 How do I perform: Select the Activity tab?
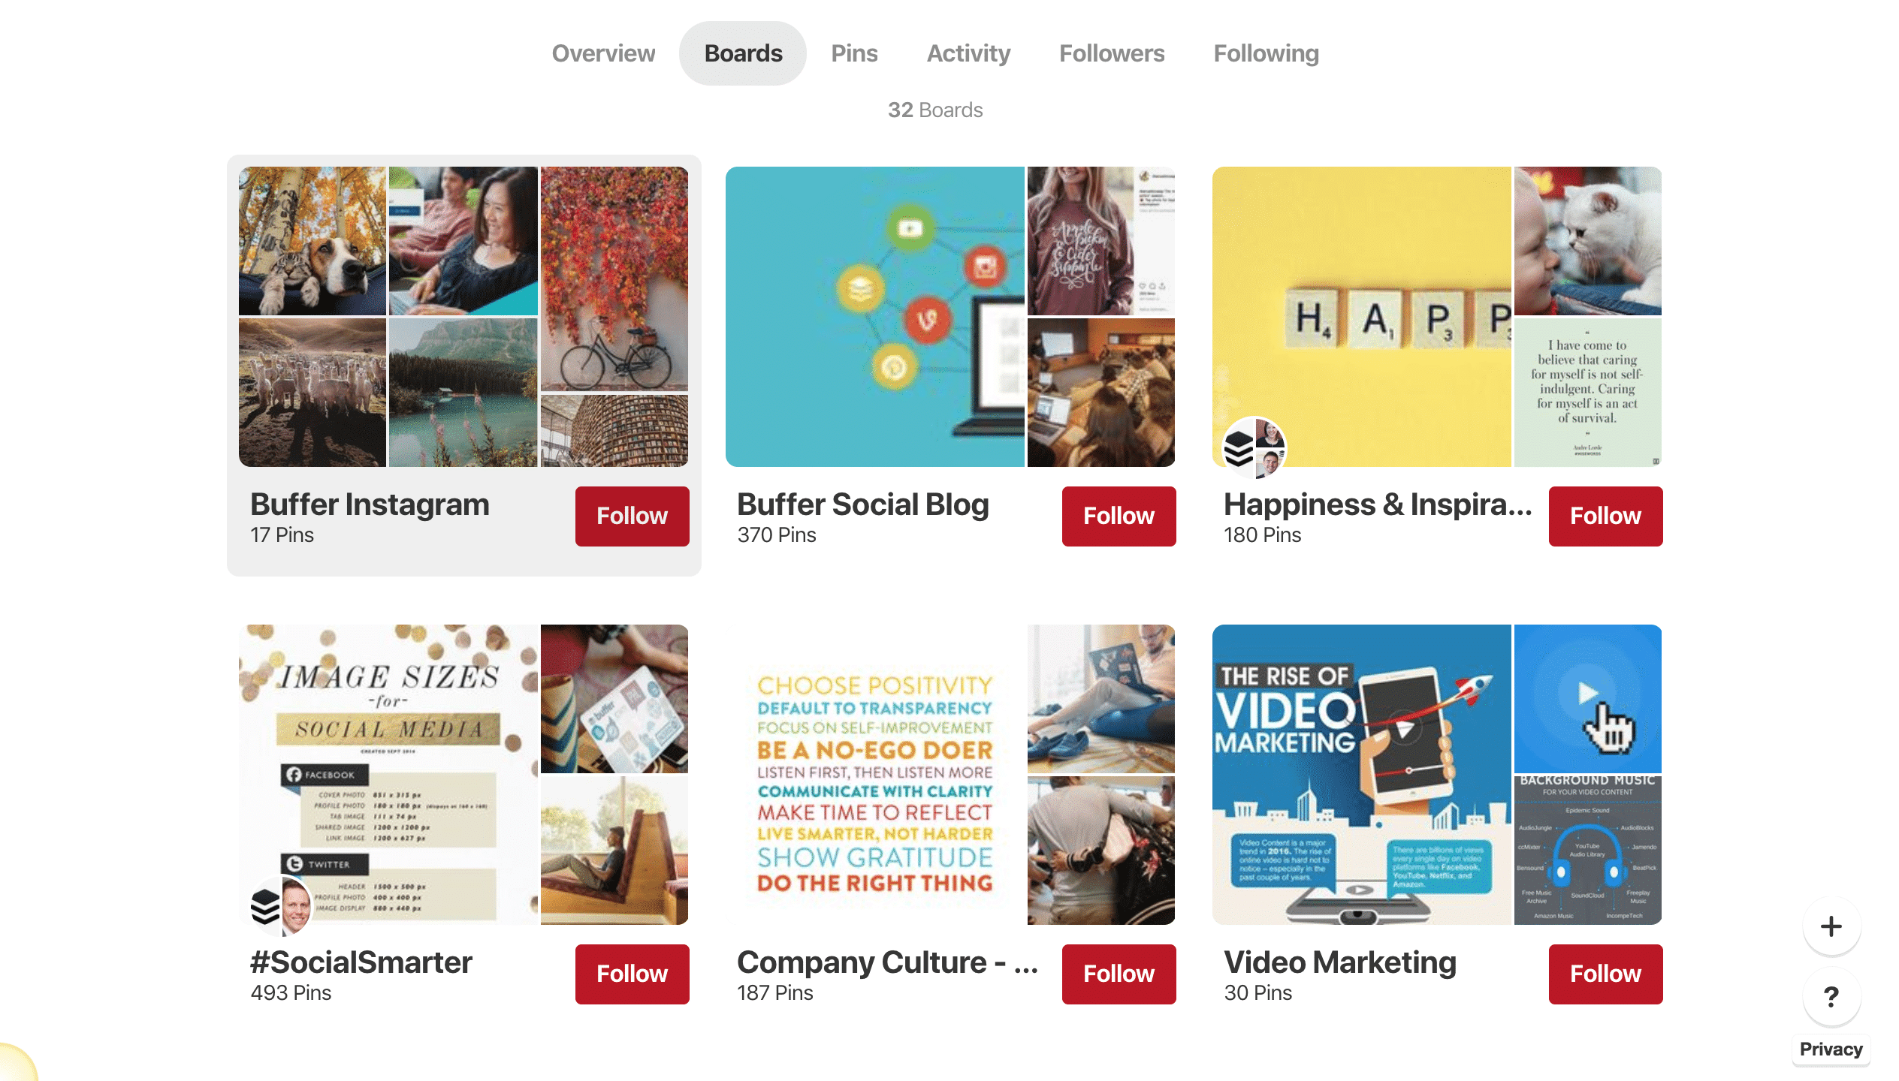(968, 53)
